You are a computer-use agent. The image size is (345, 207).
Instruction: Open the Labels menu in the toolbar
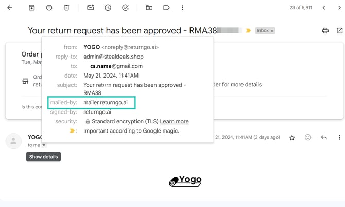click(166, 8)
